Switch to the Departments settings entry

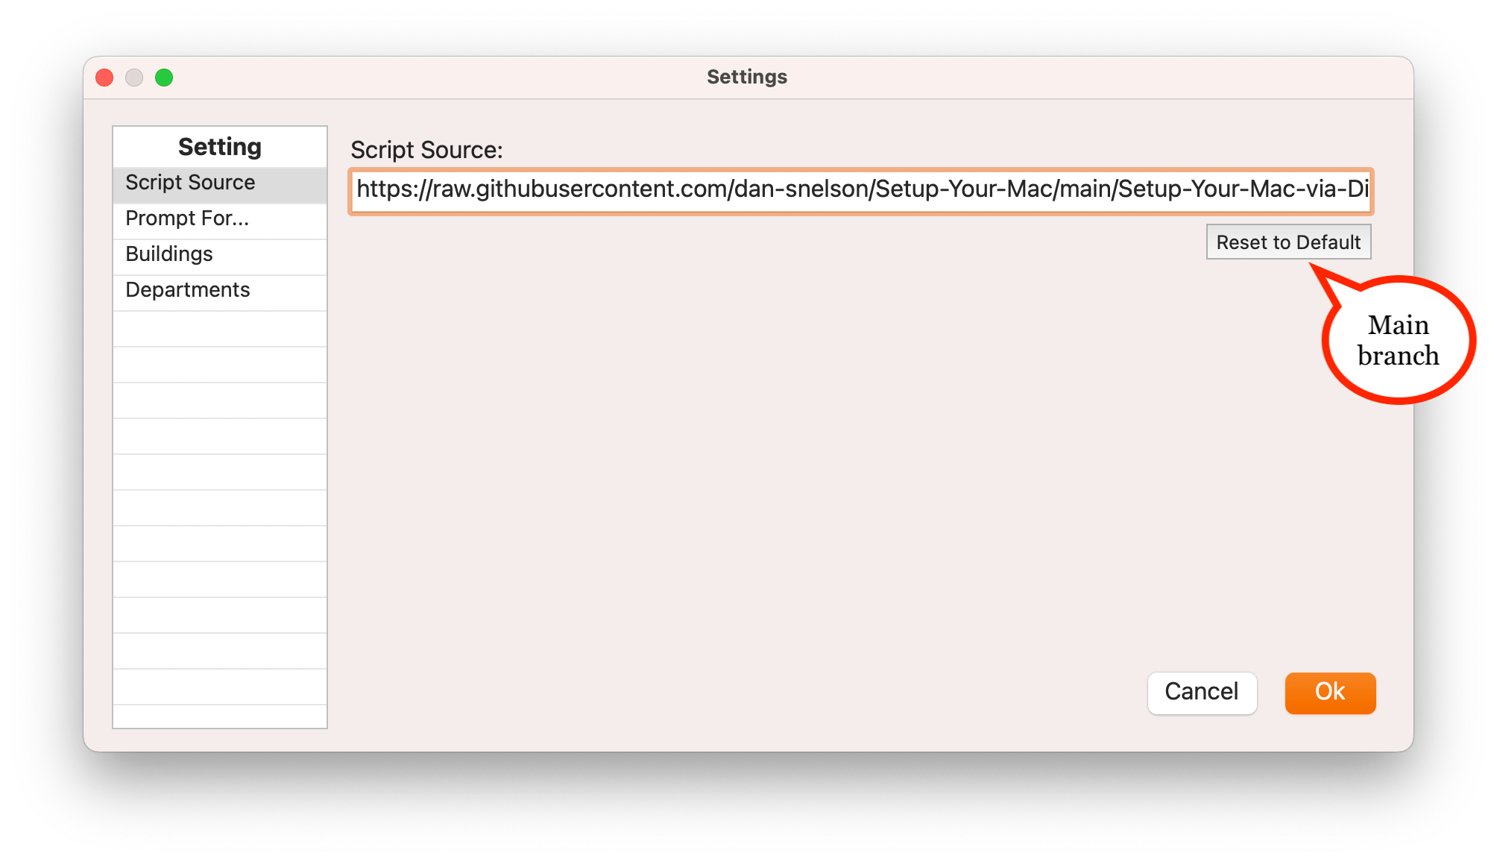click(x=188, y=290)
